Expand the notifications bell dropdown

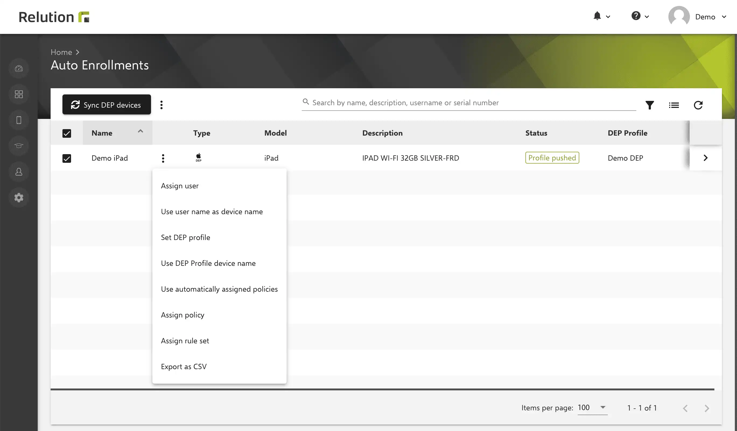601,16
